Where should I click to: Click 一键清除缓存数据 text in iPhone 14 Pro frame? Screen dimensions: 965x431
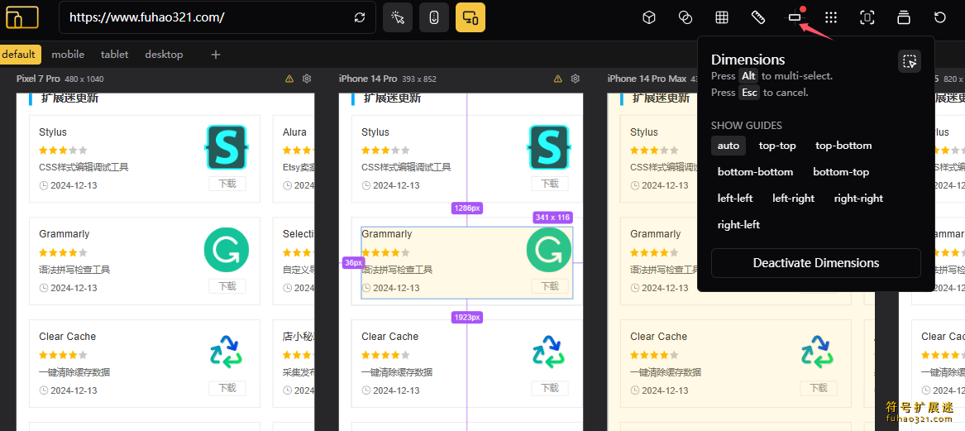click(x=397, y=372)
